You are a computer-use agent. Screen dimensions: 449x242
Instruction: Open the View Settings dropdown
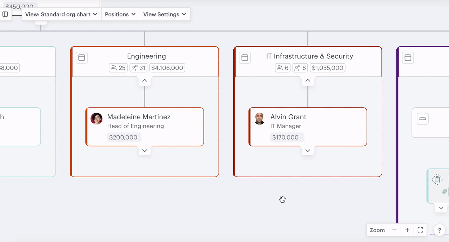165,14
